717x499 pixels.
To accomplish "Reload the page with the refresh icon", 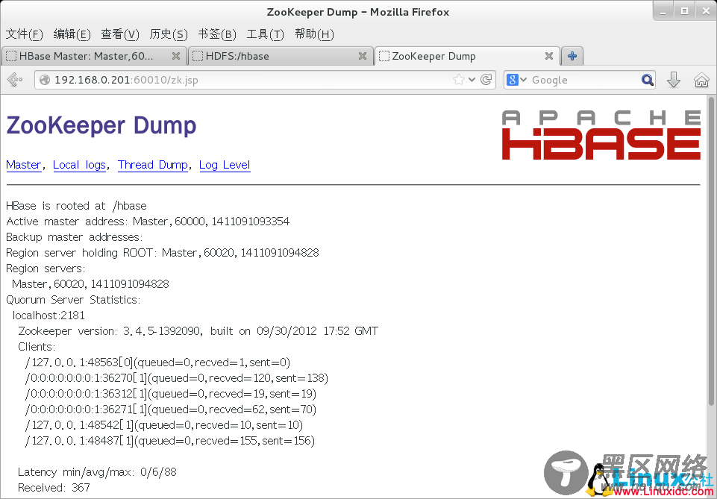I will point(486,80).
